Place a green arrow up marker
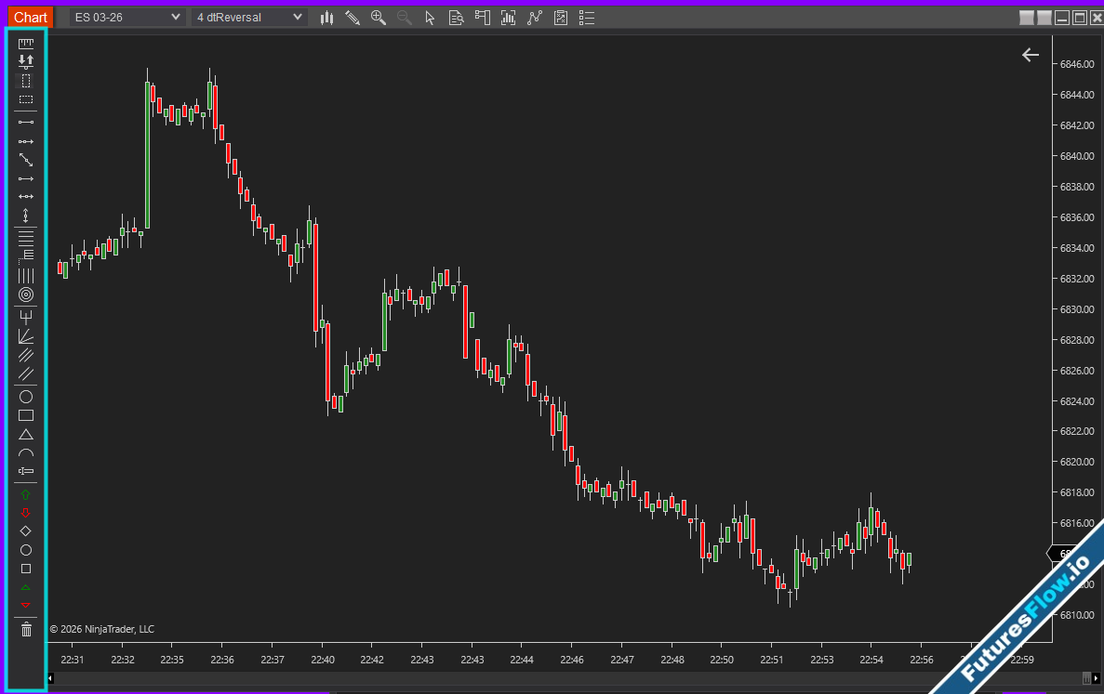The image size is (1104, 694). click(26, 494)
